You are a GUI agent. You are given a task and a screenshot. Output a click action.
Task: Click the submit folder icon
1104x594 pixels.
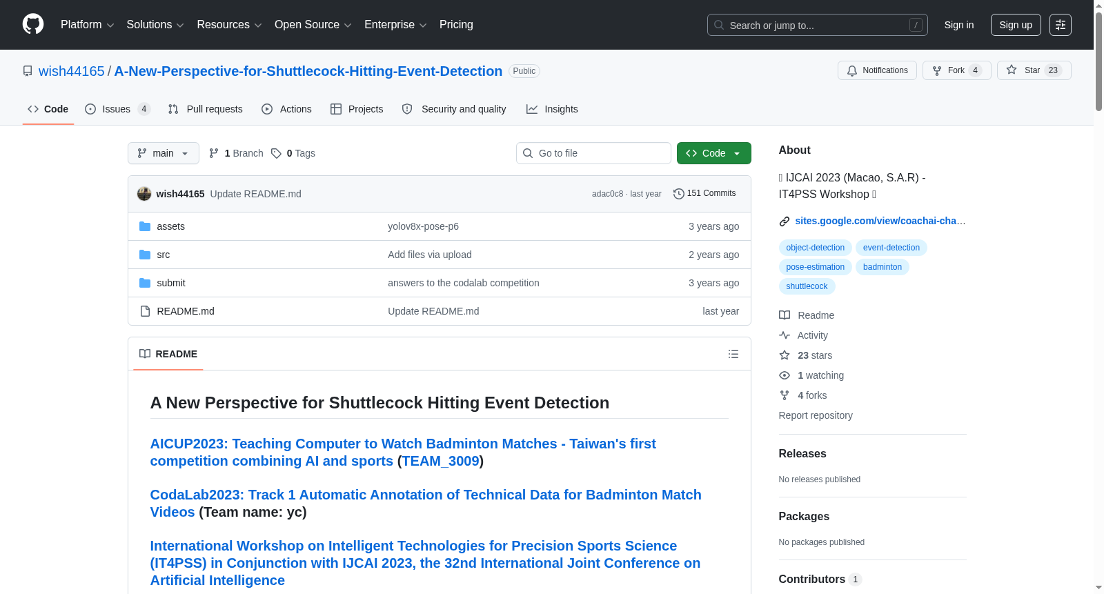[x=145, y=283]
